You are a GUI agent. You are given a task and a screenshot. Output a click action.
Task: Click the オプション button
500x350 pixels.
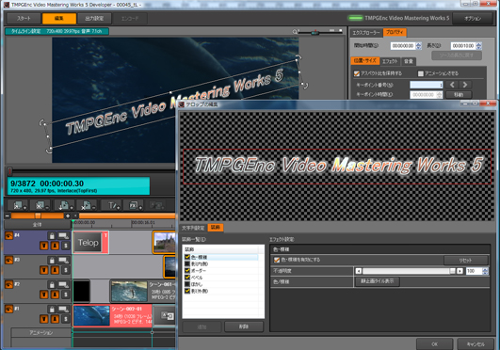pos(473,19)
